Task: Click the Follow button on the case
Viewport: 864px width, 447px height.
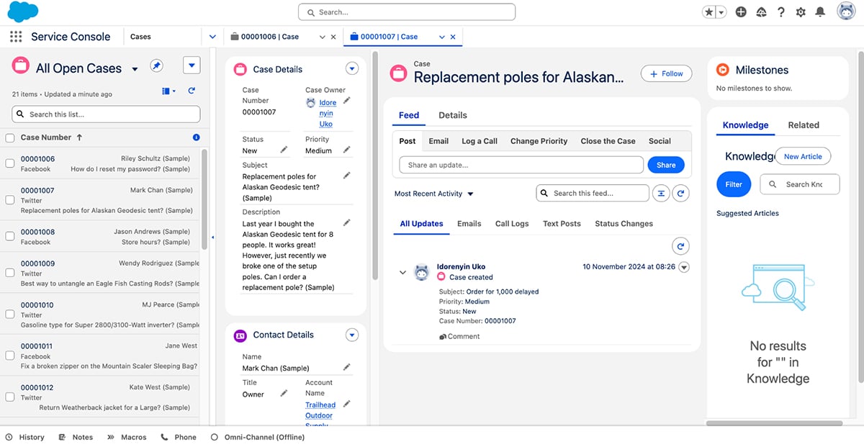Action: coord(665,73)
